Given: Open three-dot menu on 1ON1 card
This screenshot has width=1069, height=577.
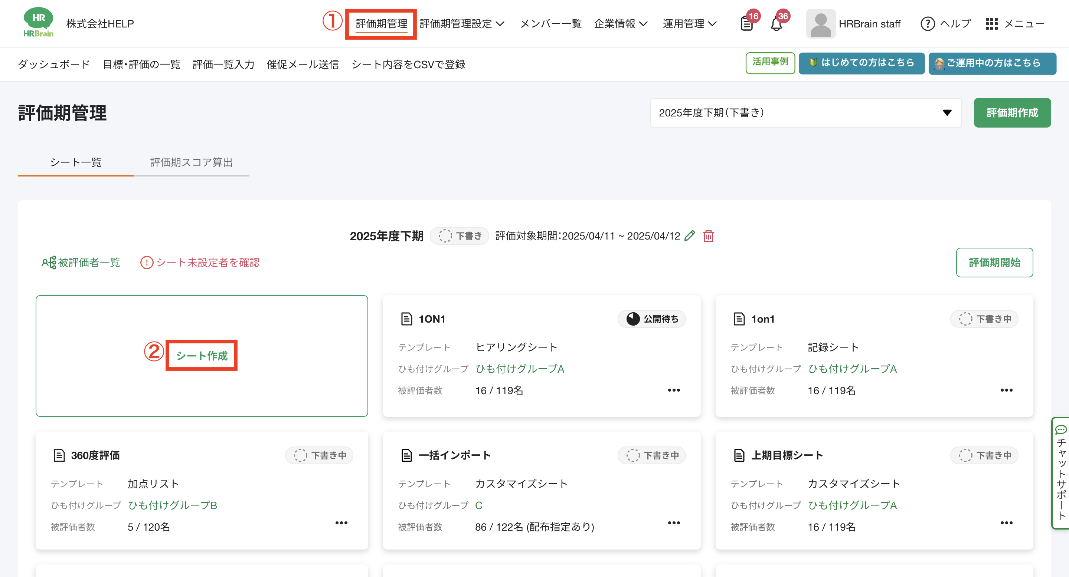Looking at the screenshot, I should click(674, 390).
